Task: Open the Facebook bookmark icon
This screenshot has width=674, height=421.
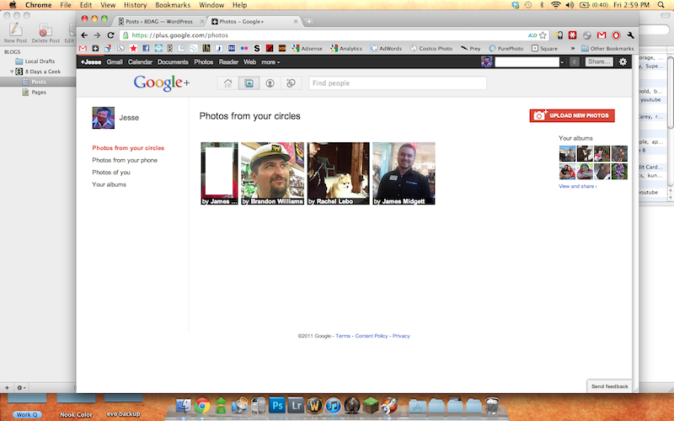Action: [x=146, y=48]
